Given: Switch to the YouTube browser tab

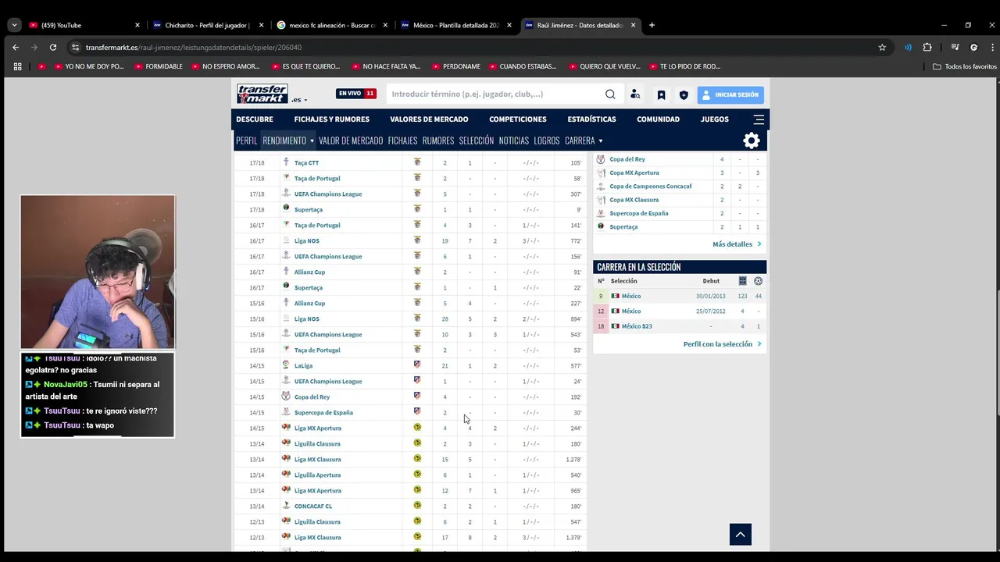Looking at the screenshot, I should 84,25.
